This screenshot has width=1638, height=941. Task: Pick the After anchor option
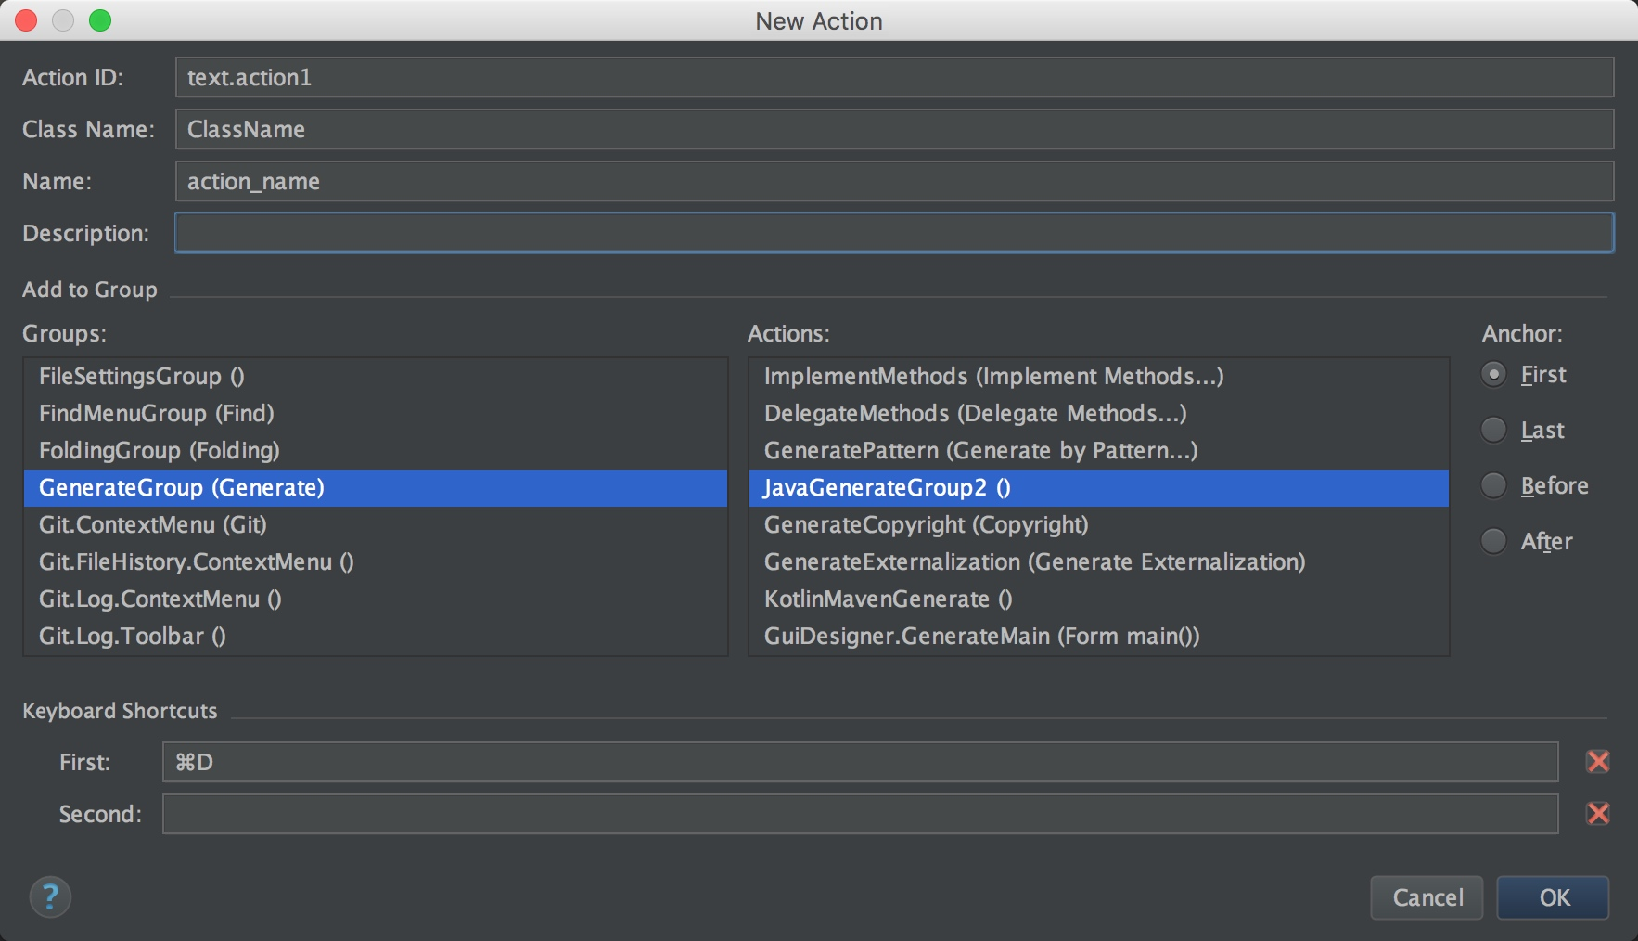click(1493, 541)
